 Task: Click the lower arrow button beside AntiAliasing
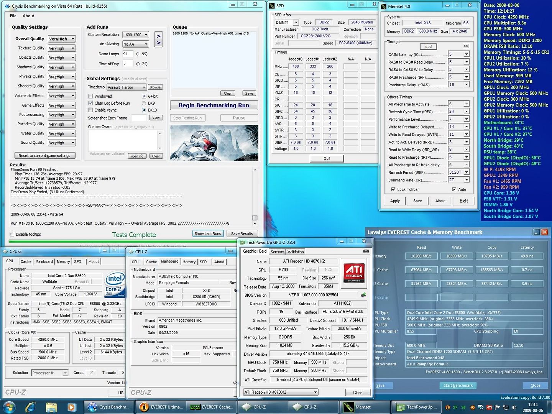click(x=158, y=43)
